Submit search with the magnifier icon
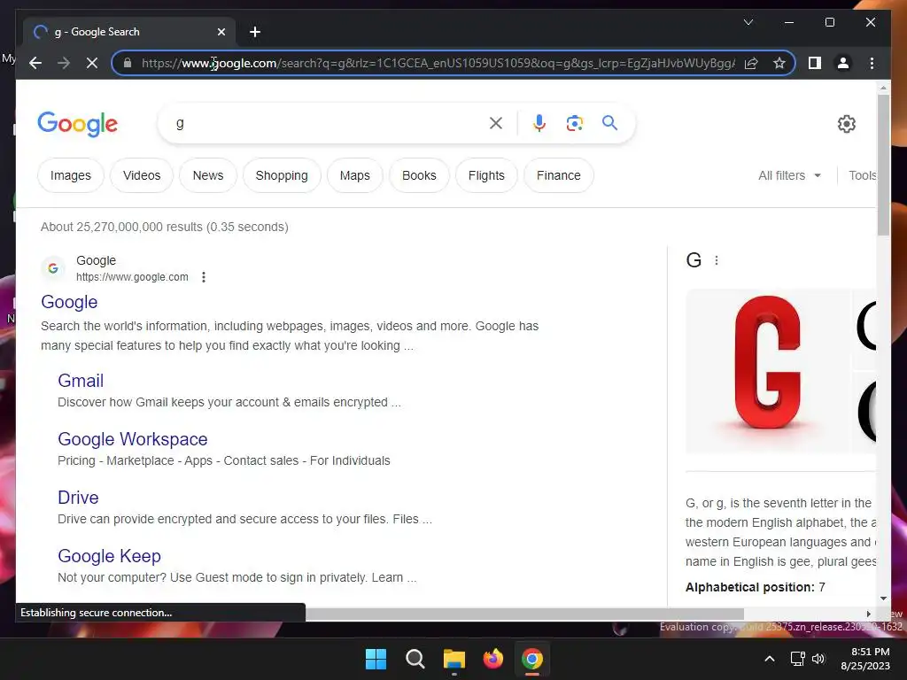The width and height of the screenshot is (907, 680). click(609, 122)
